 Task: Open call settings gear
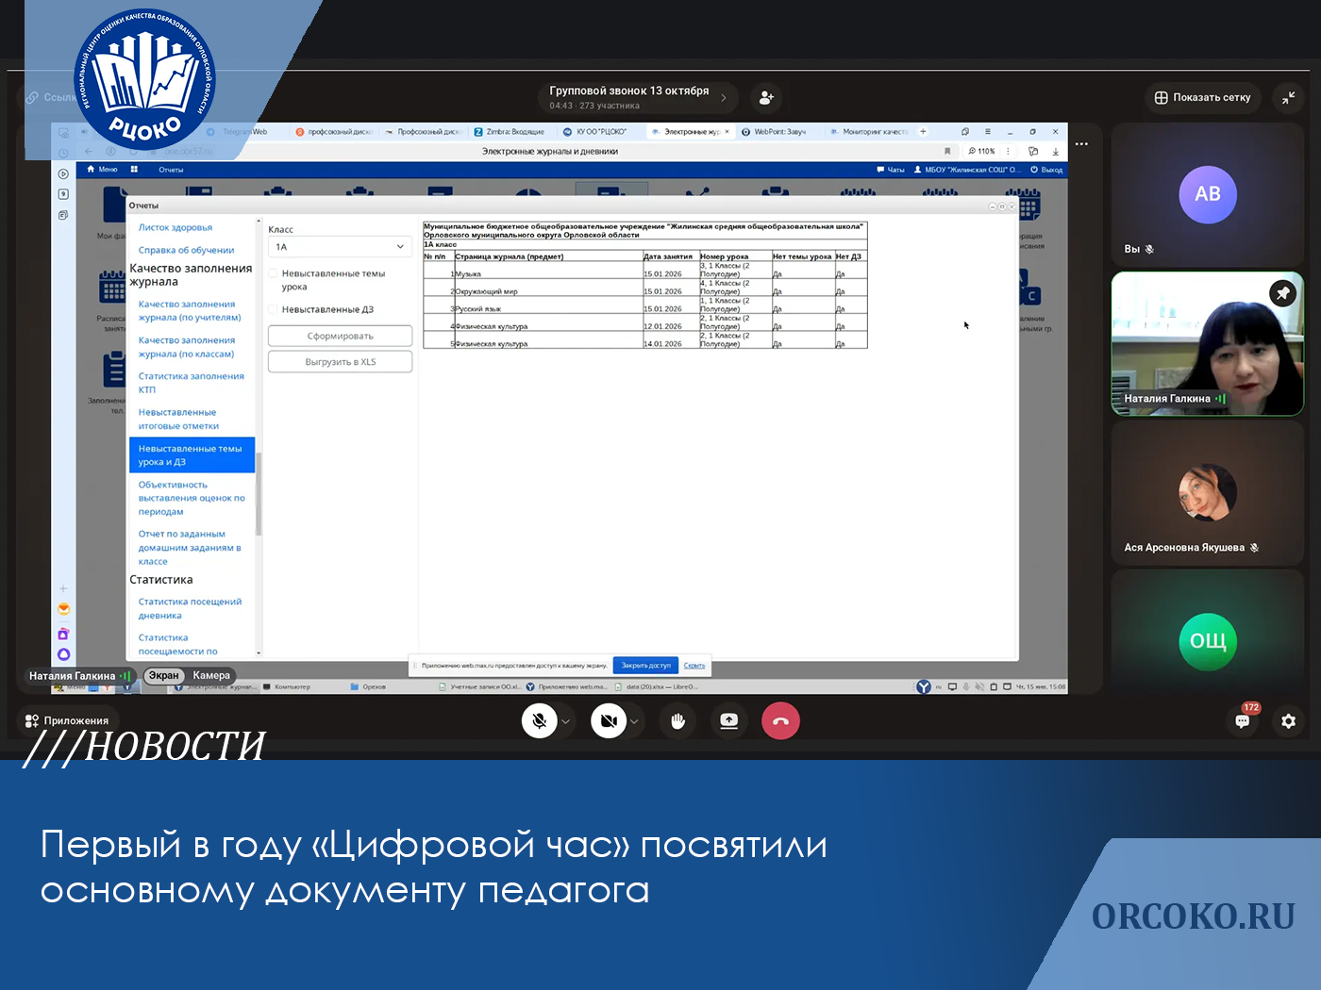pos(1288,721)
